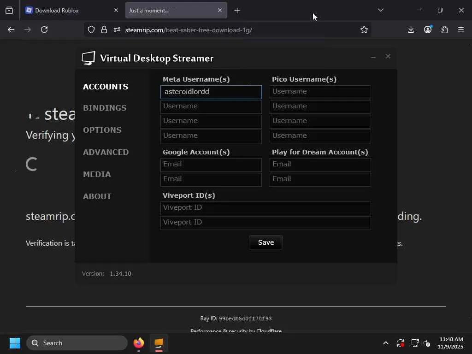Minimize the Virtual Desktop Streamer window
Image resolution: width=472 pixels, height=354 pixels.
(373, 57)
